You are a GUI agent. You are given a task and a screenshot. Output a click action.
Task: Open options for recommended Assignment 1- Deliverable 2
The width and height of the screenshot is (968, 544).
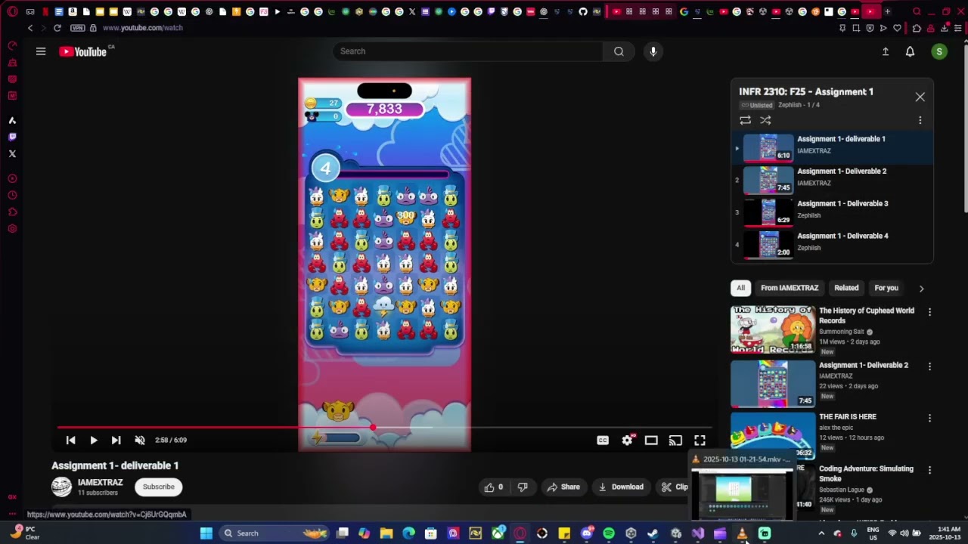click(929, 366)
